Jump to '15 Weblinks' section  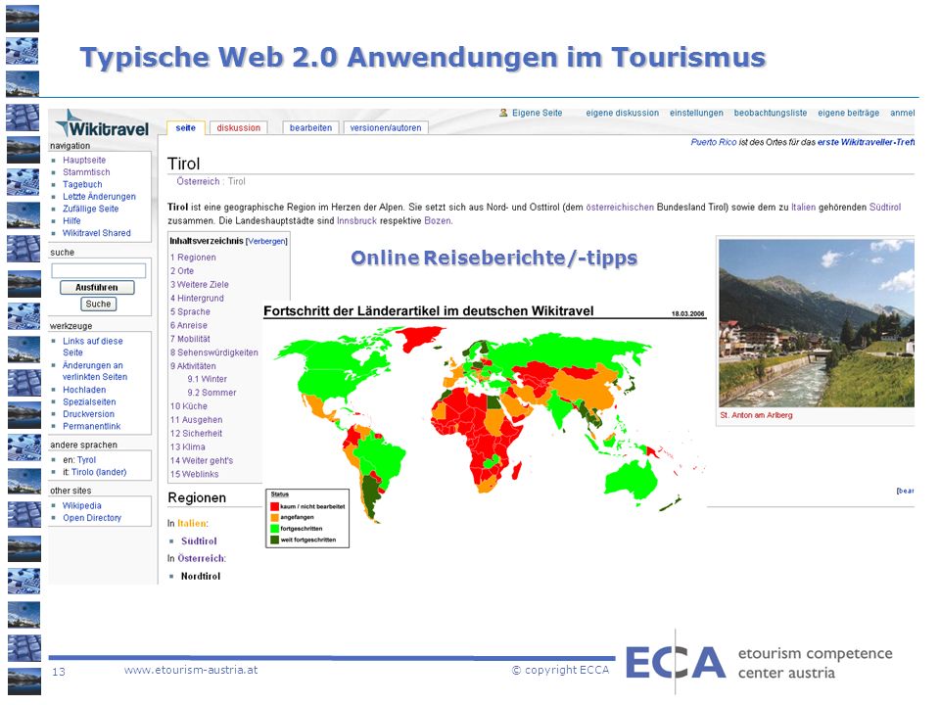click(x=194, y=474)
